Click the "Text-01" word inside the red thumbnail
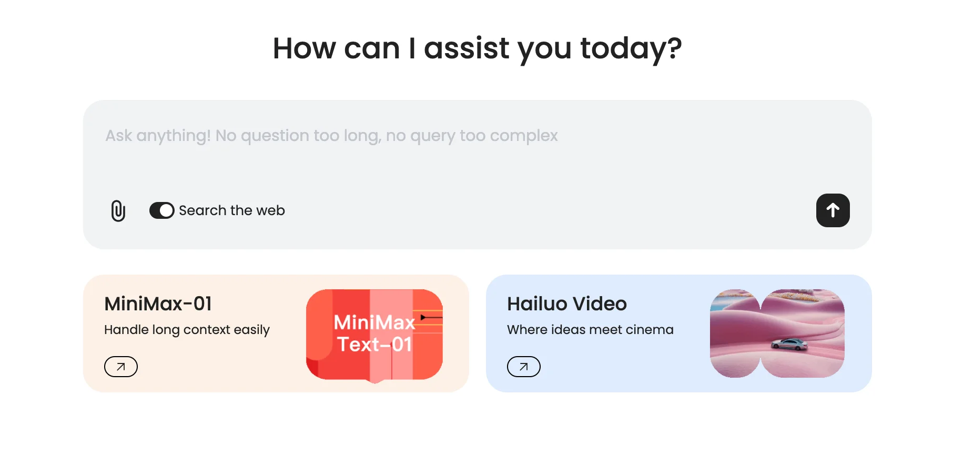 [374, 345]
